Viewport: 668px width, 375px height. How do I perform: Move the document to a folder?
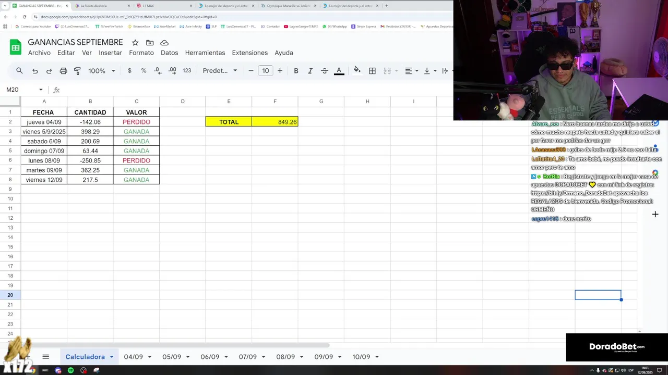pos(150,43)
